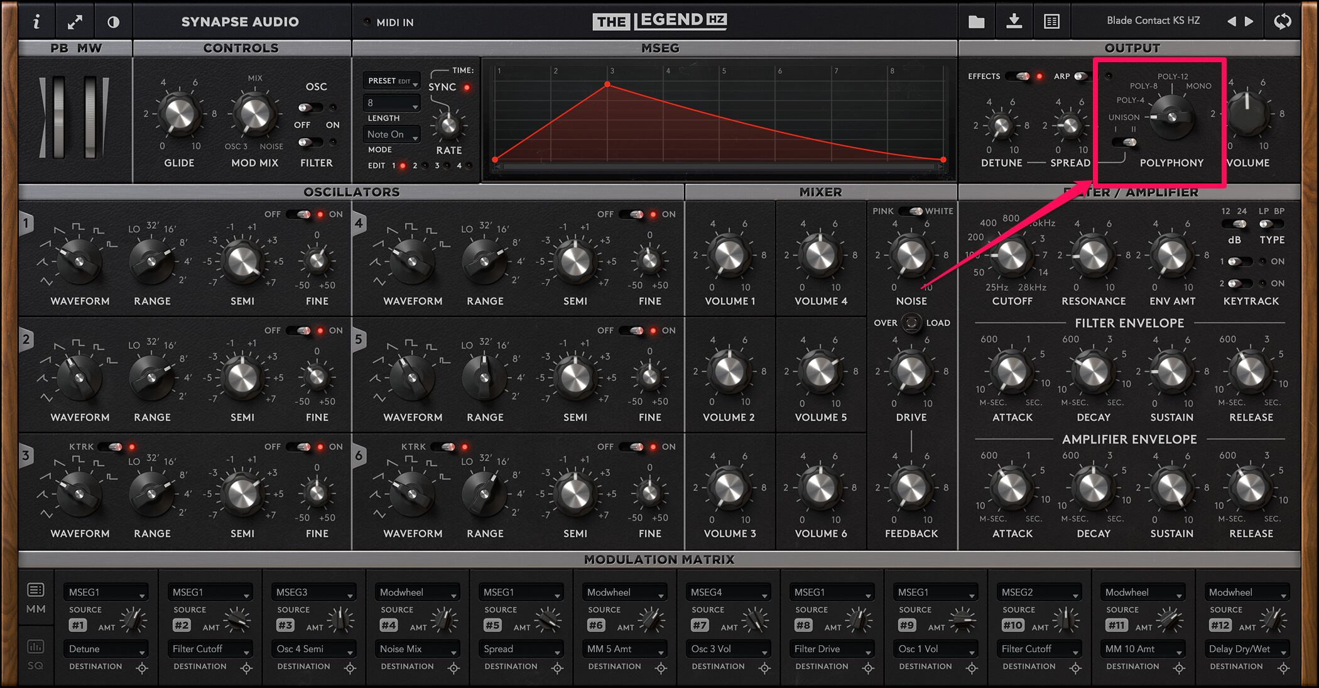Toggle KEYTRACK switch 1
1319x688 pixels.
point(1240,261)
